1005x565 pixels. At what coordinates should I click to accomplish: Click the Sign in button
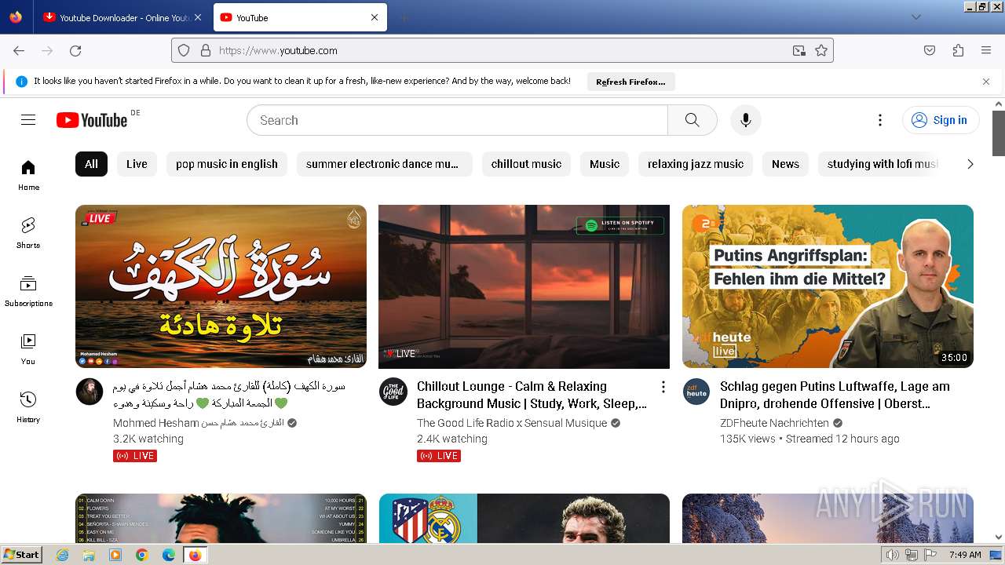[x=941, y=120]
